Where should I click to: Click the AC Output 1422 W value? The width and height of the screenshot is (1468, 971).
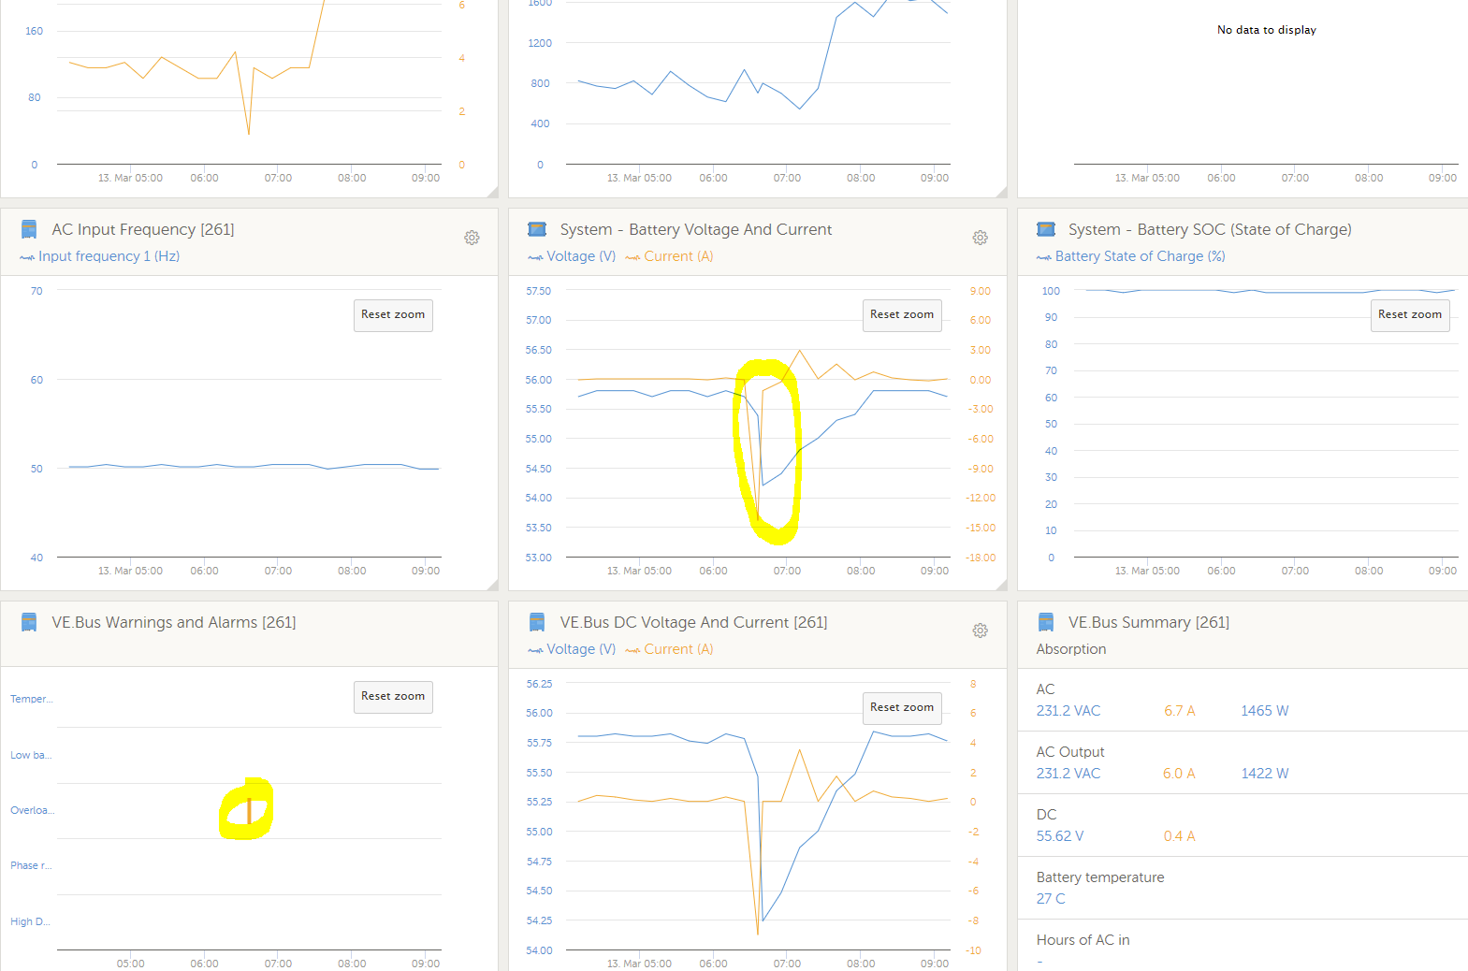pyautogui.click(x=1265, y=774)
